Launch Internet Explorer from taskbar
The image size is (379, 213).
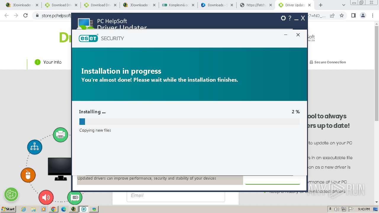coord(24,209)
